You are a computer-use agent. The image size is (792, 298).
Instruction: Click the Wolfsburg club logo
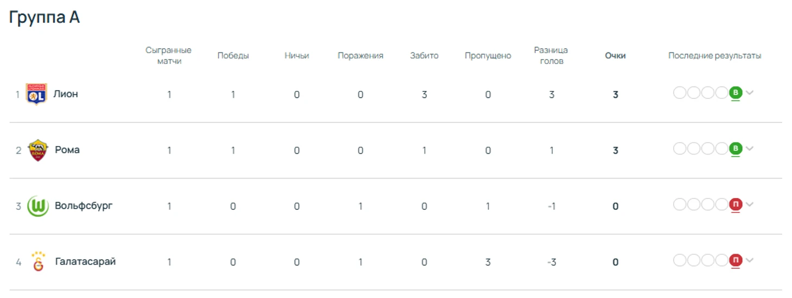(x=38, y=206)
